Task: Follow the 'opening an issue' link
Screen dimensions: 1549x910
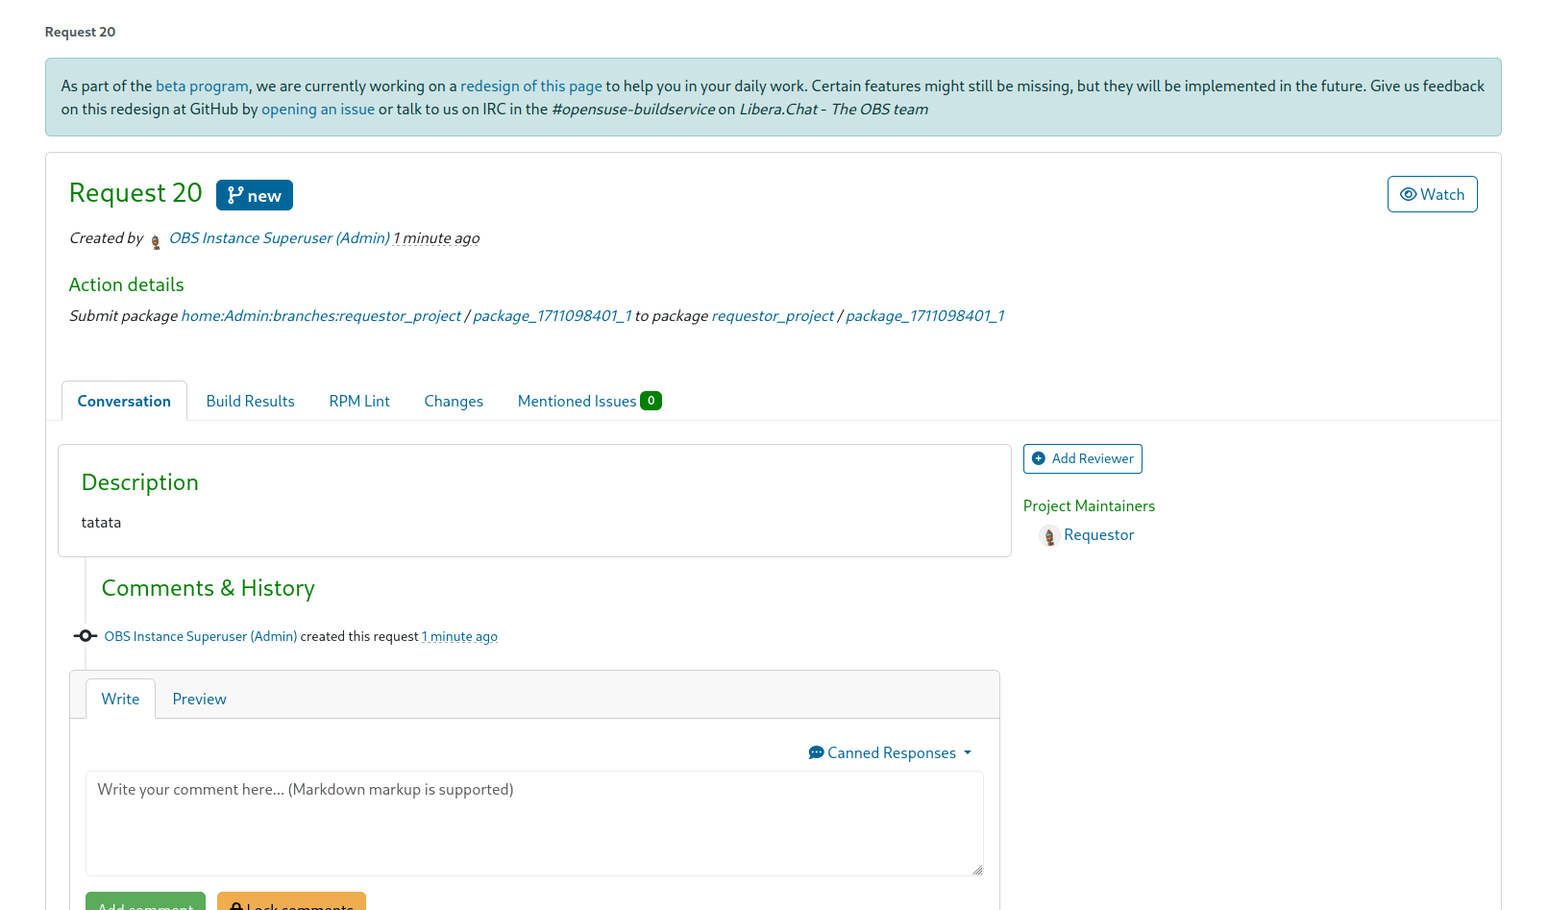Action: click(x=318, y=110)
